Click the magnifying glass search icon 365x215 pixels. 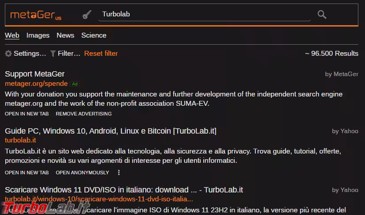tap(322, 15)
